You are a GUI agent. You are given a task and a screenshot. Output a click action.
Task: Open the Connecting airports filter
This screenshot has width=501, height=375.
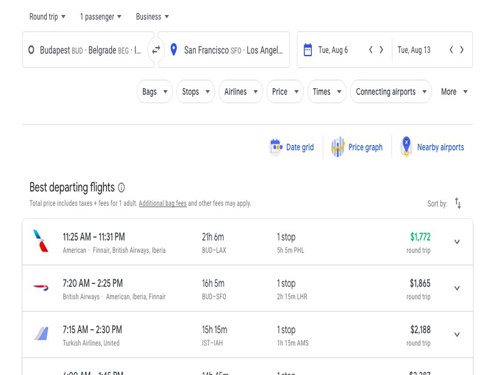pos(391,91)
